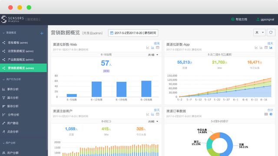The height and width of the screenshot is (156, 278).
Task: Click the 事件分析 bar chart icon
Action: 3,89
